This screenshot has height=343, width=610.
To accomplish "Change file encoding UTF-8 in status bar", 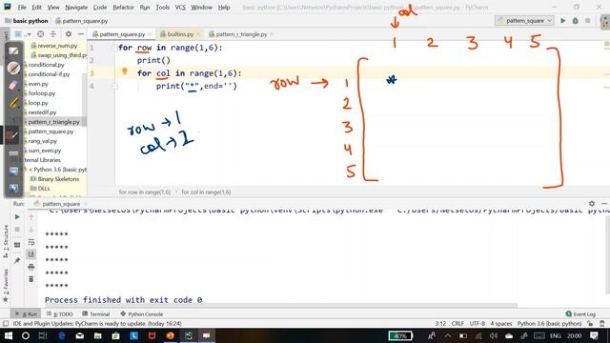I will (x=477, y=324).
